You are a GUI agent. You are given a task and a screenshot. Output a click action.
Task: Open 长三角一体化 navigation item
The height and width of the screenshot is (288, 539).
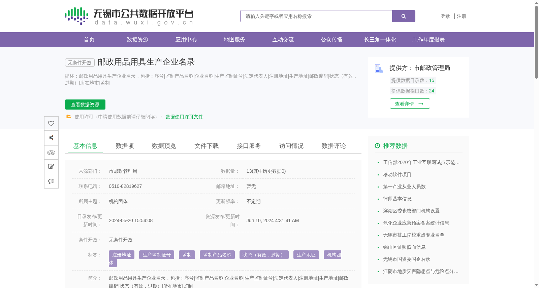tap(380, 40)
